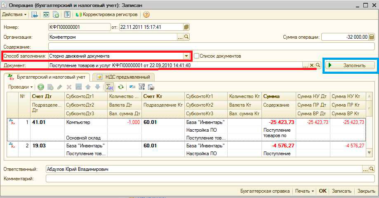379x198 pixels.
Task: Click the output list print icon
Action: [x=151, y=87]
